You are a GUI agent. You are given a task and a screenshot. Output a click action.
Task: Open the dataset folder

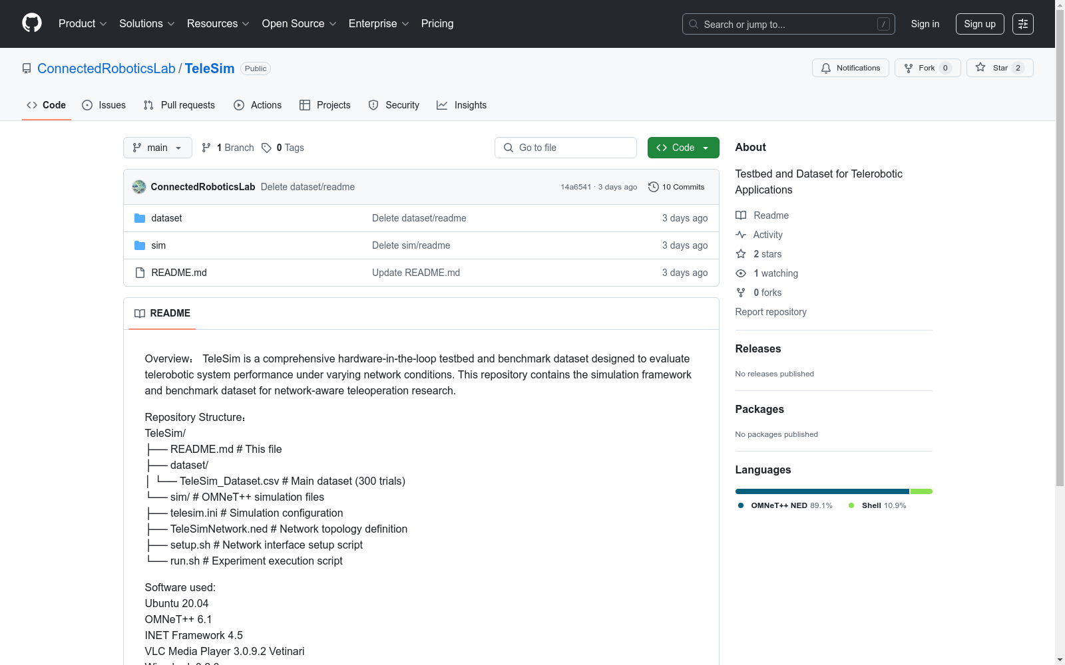(x=166, y=218)
